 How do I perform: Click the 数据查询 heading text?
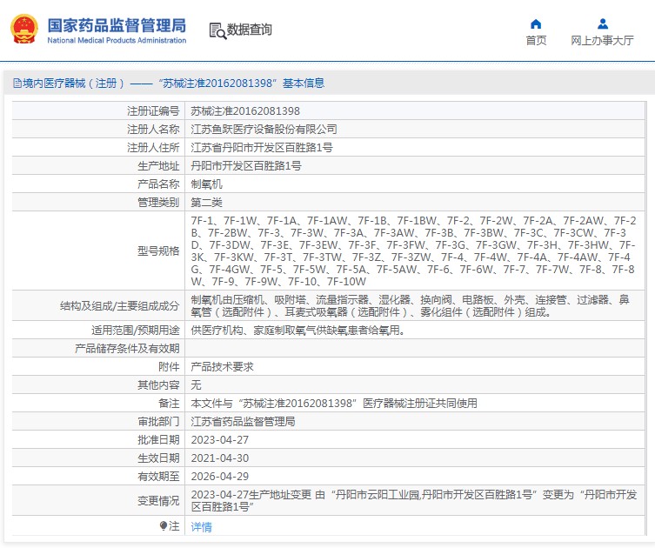pos(250,30)
